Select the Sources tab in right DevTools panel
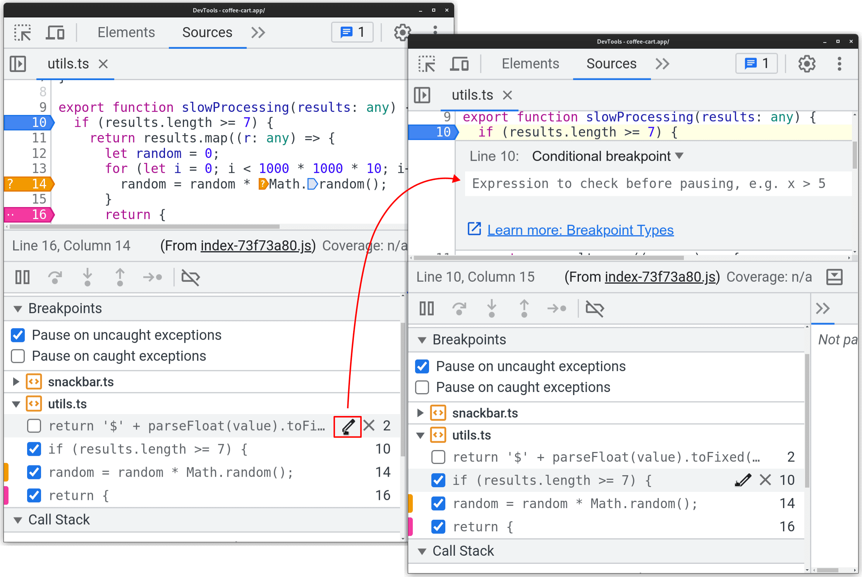The image size is (862, 577). coord(610,64)
